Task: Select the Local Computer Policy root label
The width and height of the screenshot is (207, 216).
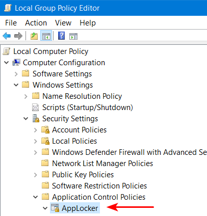Action: coord(51,51)
